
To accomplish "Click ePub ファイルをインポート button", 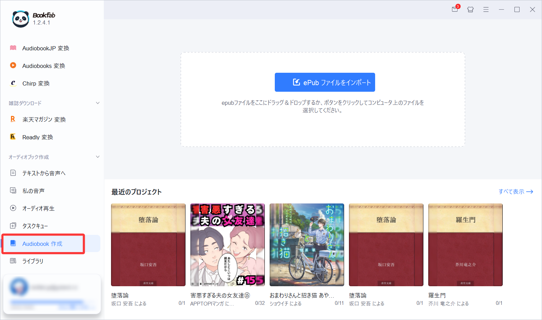I will tap(325, 82).
